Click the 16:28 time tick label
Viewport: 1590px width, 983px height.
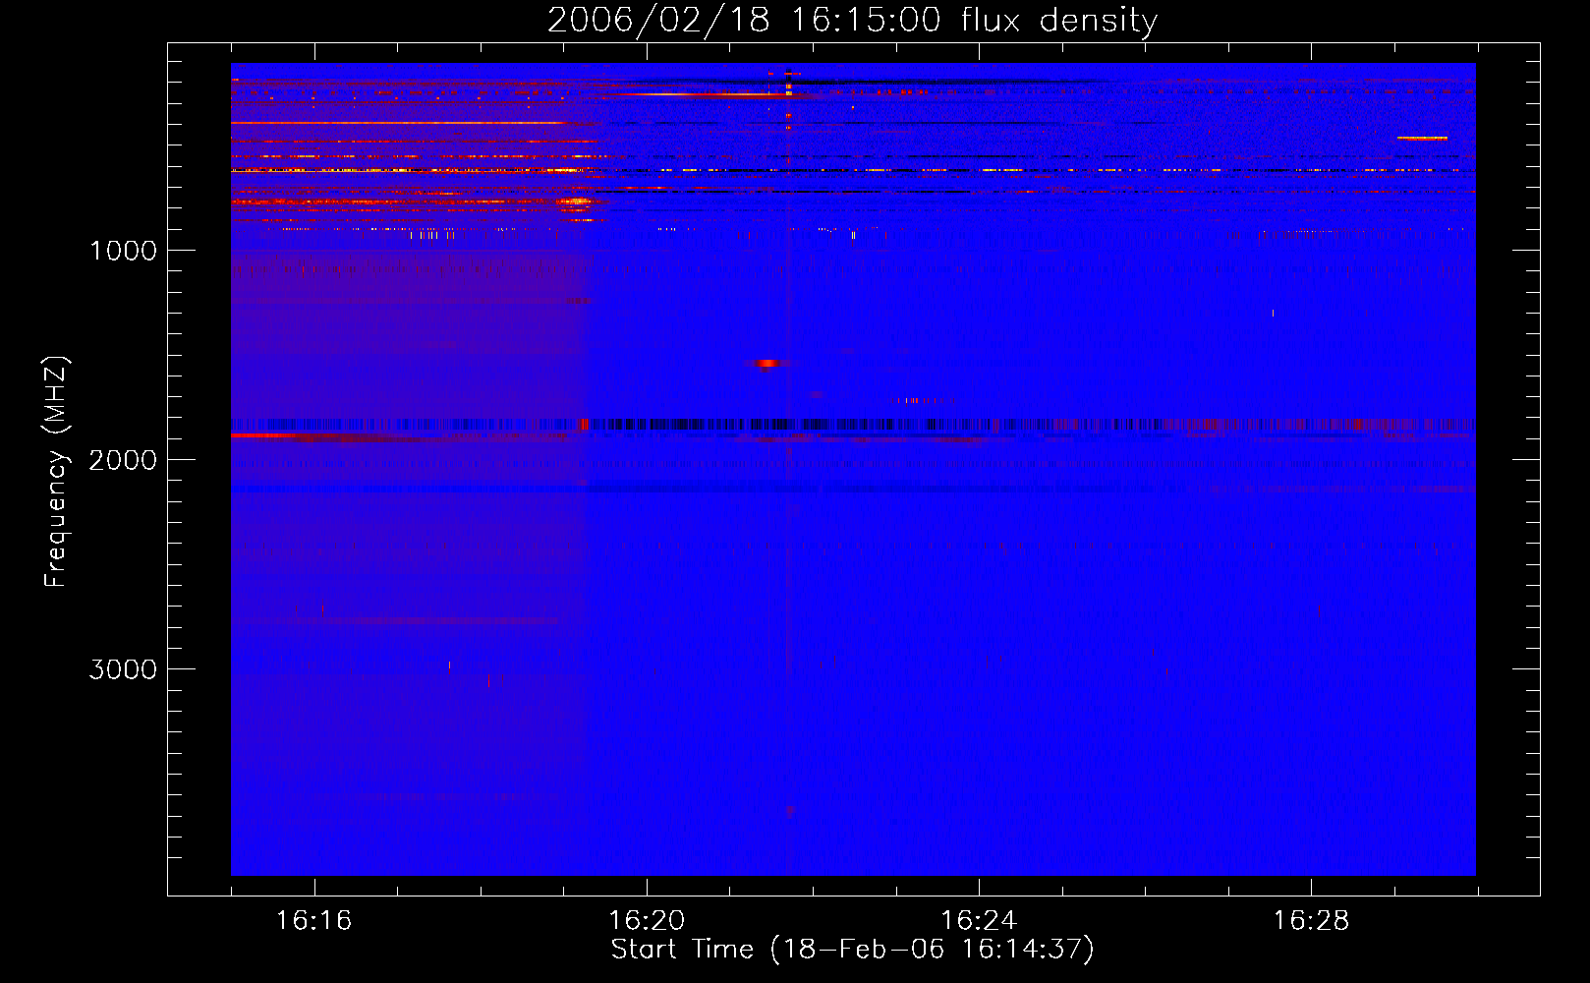(1311, 920)
